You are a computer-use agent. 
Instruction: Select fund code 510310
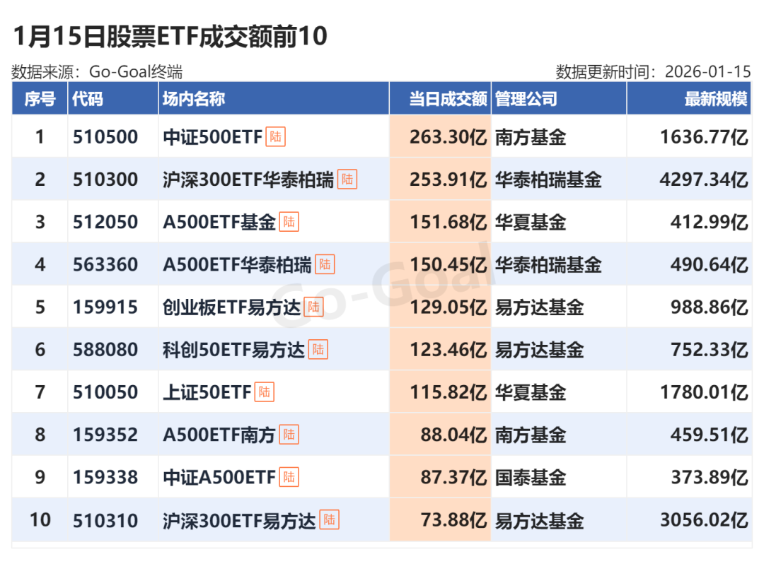105,521
